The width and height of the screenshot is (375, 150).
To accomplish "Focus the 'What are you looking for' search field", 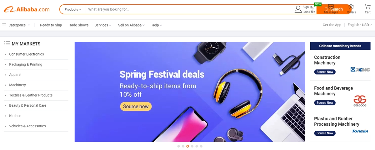I will click(x=187, y=9).
